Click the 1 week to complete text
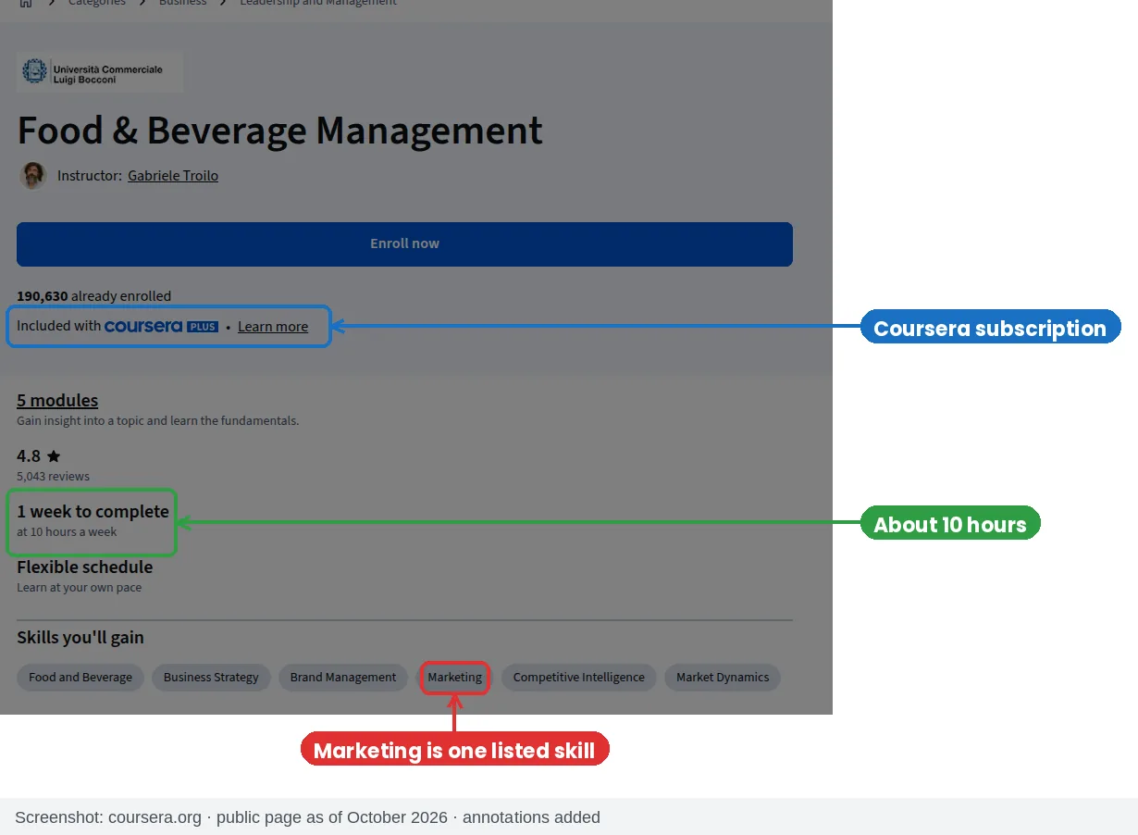 coord(93,511)
